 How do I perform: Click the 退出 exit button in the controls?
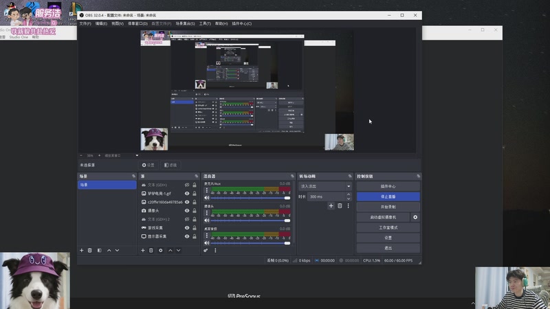click(x=388, y=248)
